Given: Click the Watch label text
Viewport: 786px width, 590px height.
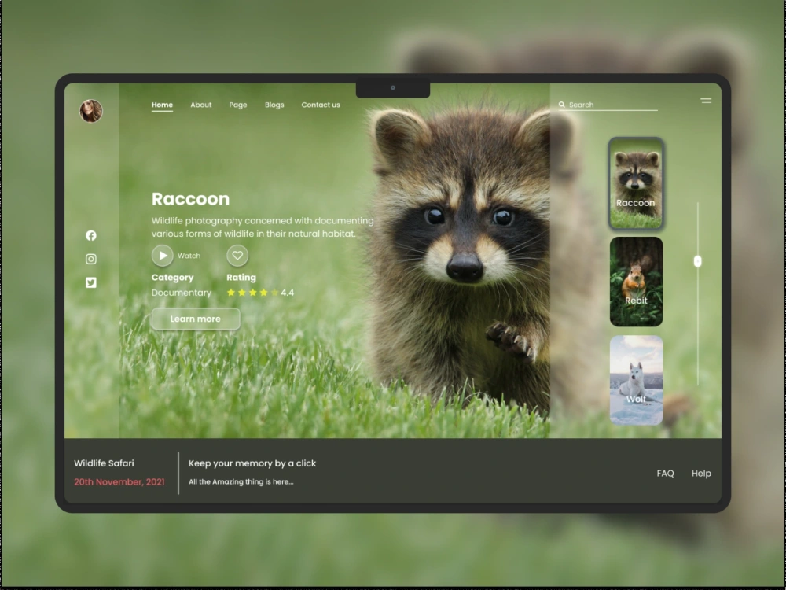Looking at the screenshot, I should click(x=189, y=256).
